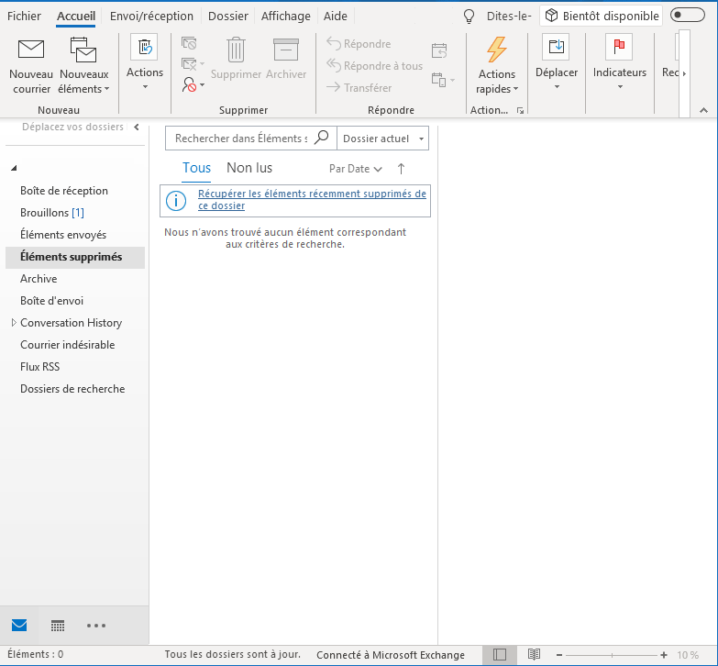The height and width of the screenshot is (666, 718).
Task: Collapse the mailbox account triangle
Action: (x=14, y=168)
